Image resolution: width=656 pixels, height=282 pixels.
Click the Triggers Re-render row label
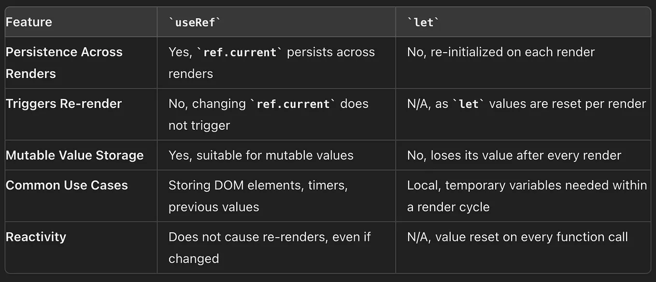pos(64,104)
